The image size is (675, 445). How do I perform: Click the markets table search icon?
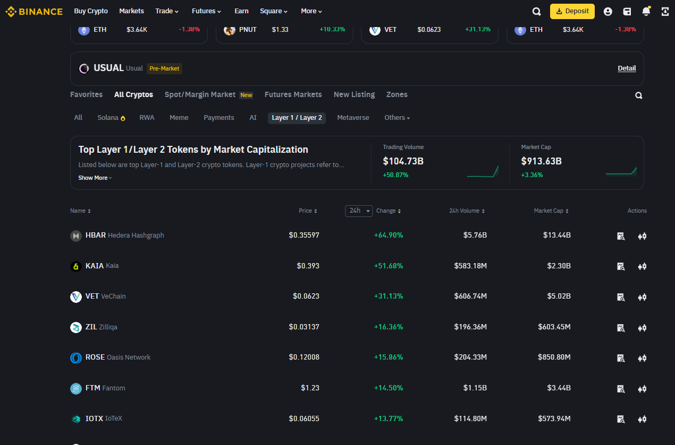639,95
